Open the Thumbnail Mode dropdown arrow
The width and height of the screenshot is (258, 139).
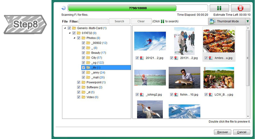coord(247,21)
